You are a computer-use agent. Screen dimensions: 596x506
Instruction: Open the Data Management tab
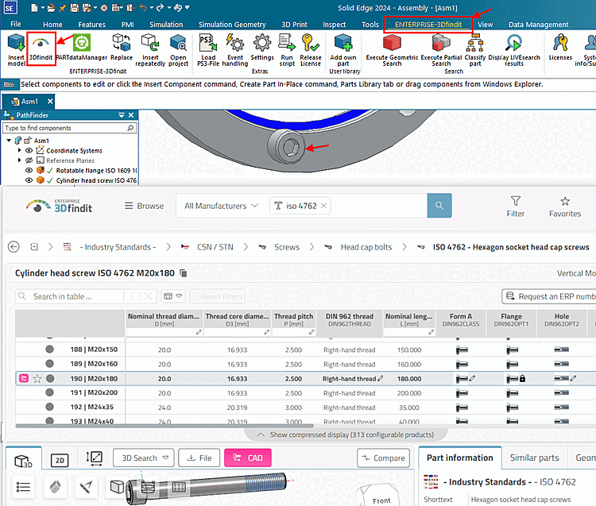click(538, 25)
